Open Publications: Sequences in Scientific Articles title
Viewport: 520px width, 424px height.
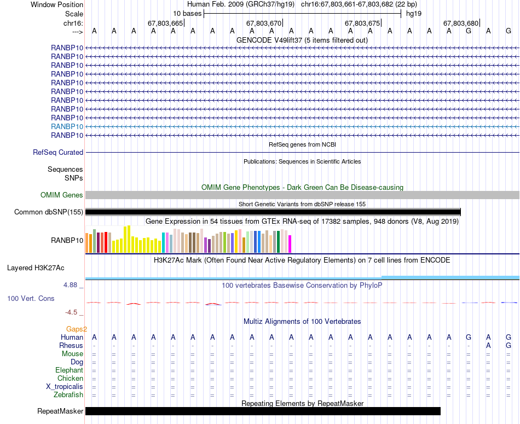point(302,161)
